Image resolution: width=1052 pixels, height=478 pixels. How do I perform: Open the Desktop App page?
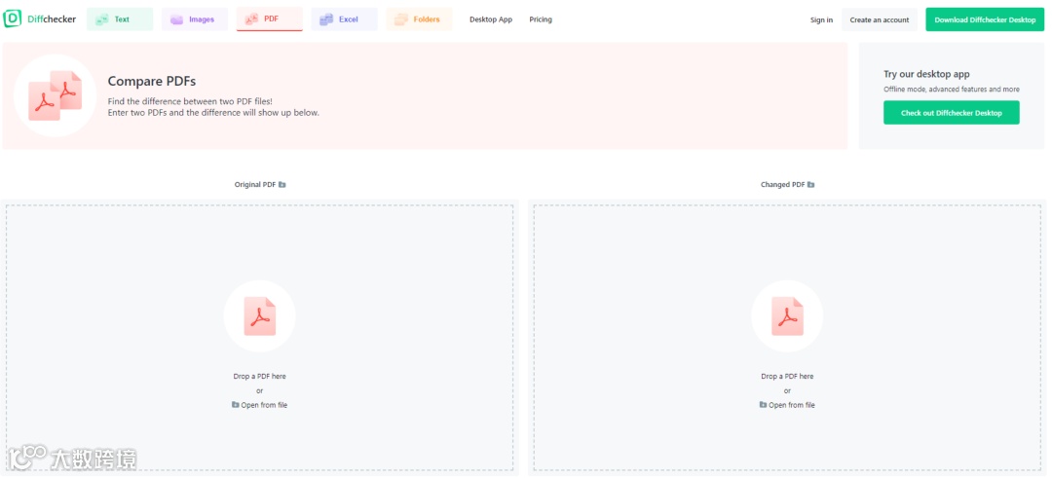pos(490,19)
